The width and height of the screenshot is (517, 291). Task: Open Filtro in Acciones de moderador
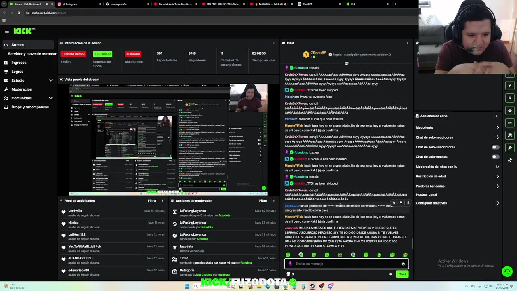(263, 201)
